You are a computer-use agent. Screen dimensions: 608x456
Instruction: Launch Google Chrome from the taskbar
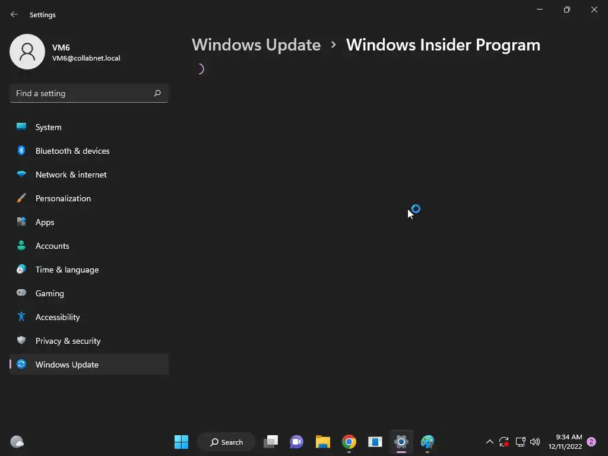pyautogui.click(x=349, y=442)
